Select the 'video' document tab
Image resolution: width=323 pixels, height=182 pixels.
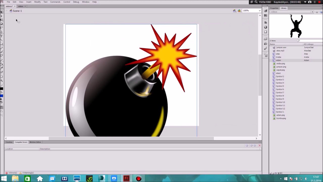pos(20,6)
